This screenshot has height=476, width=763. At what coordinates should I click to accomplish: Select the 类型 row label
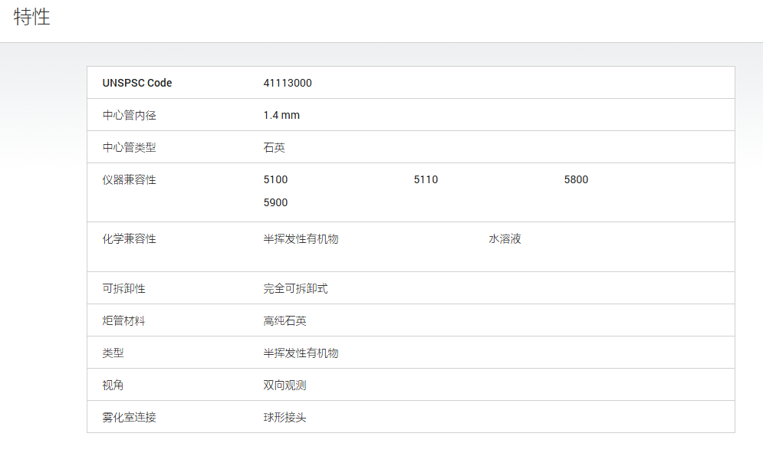113,353
